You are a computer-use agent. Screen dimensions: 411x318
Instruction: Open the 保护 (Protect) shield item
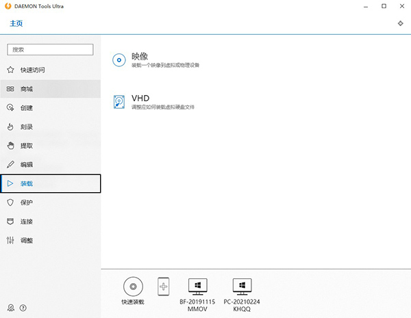(27, 202)
